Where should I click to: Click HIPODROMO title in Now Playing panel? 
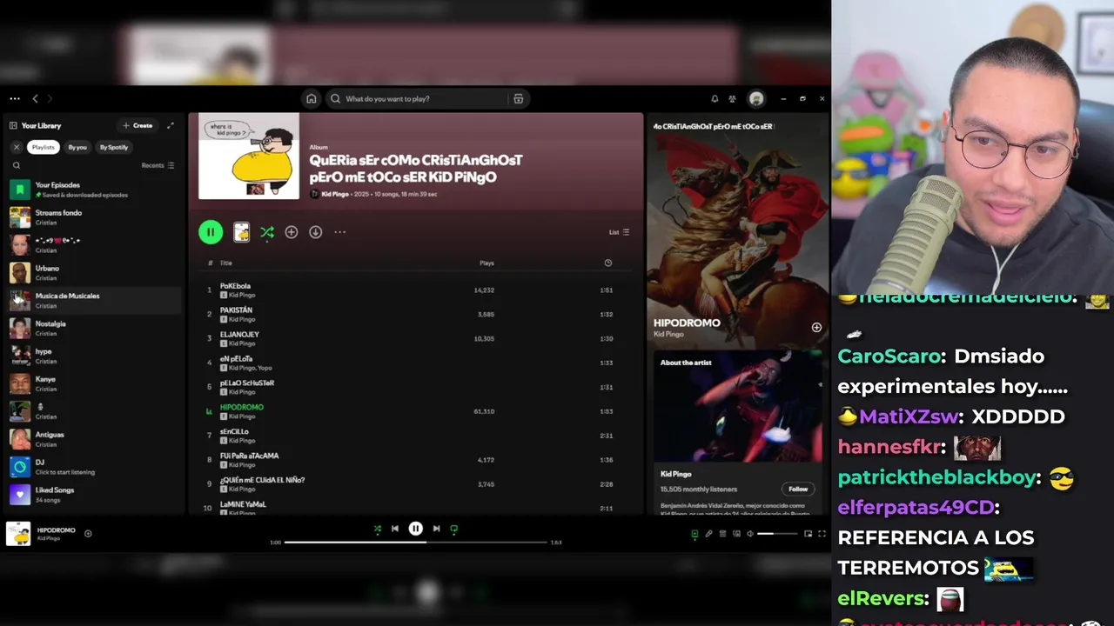click(x=687, y=323)
